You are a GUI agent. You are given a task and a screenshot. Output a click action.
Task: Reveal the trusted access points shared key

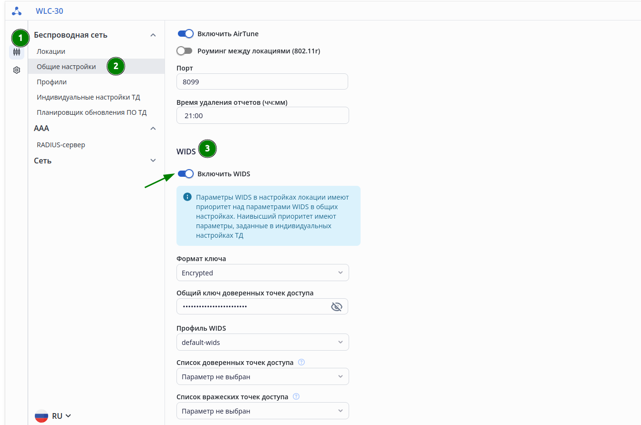pyautogui.click(x=337, y=306)
